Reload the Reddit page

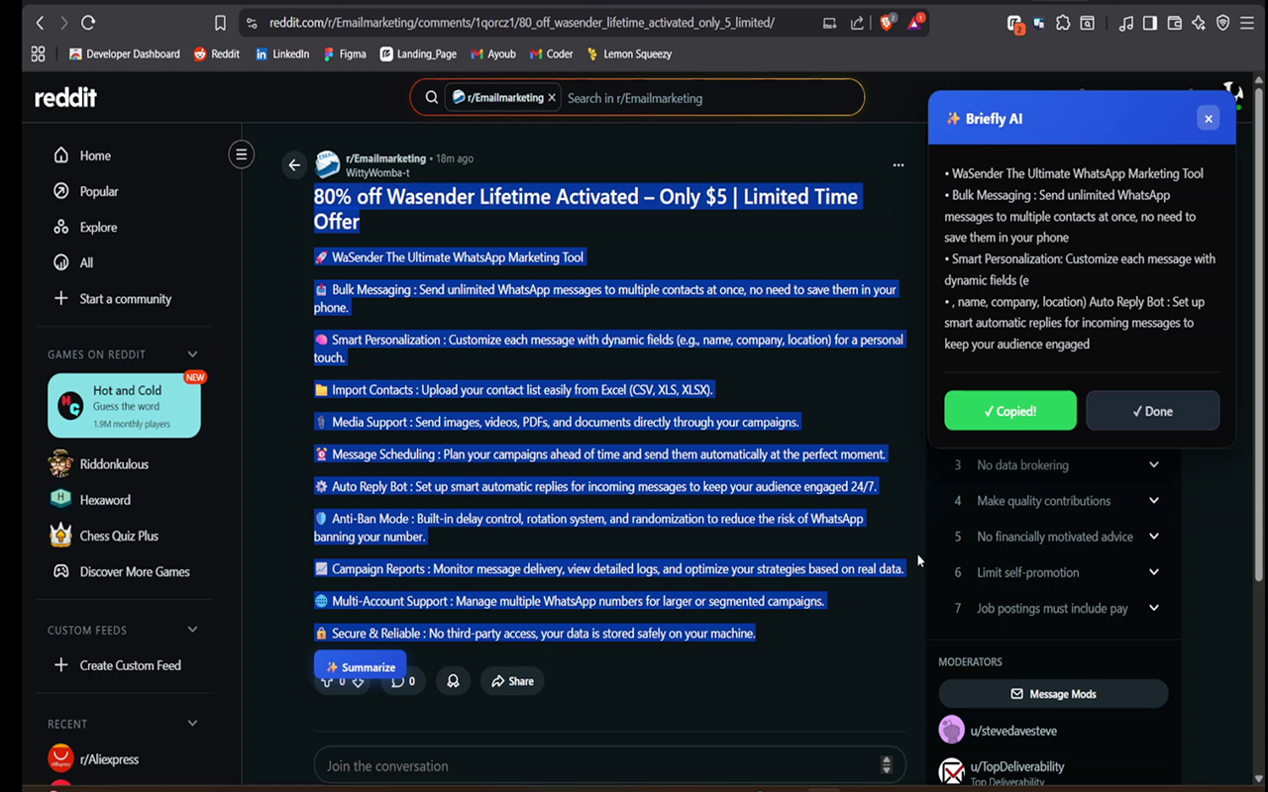88,22
